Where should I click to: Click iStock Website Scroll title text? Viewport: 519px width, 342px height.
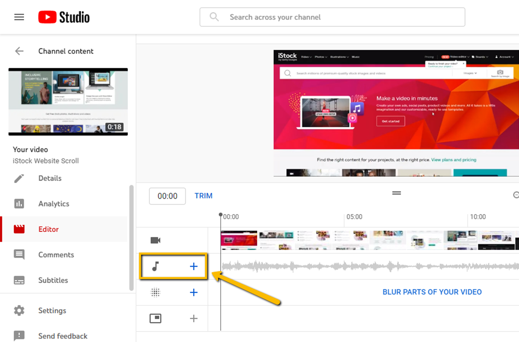point(46,161)
